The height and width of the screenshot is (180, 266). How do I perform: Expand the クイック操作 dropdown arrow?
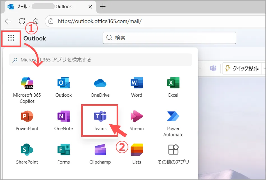tap(264, 68)
